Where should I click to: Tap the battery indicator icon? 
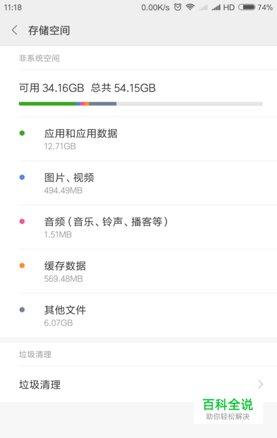247,7
